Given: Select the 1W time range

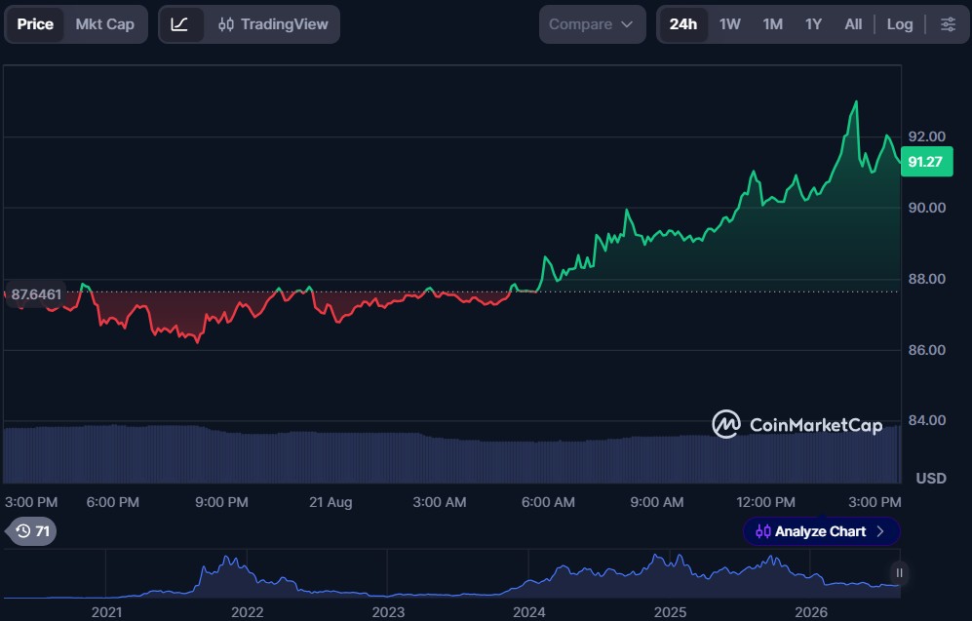Looking at the screenshot, I should pyautogui.click(x=730, y=24).
